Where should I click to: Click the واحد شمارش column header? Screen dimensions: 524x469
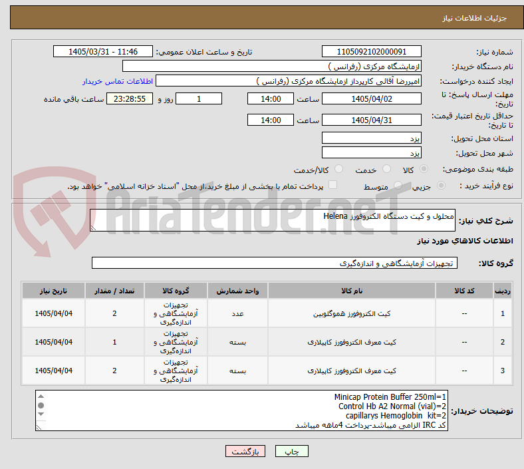coord(237,291)
